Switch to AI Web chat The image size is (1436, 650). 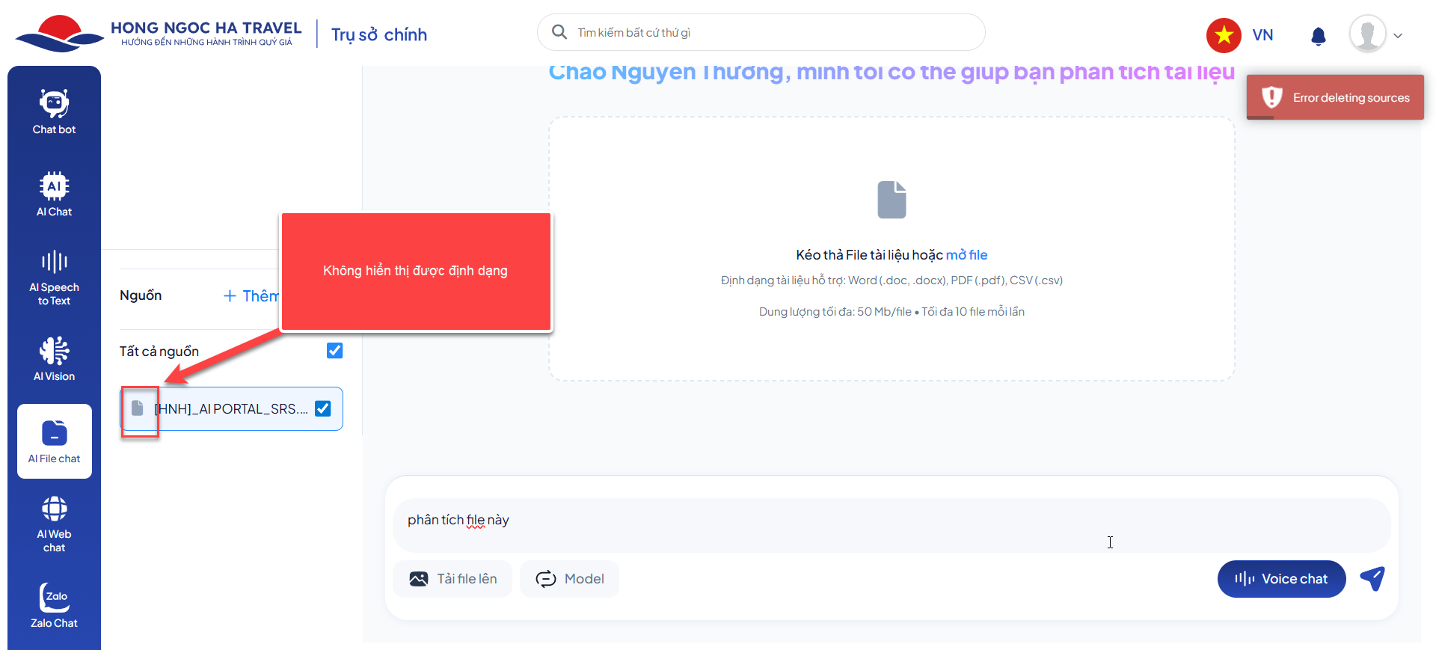click(54, 524)
